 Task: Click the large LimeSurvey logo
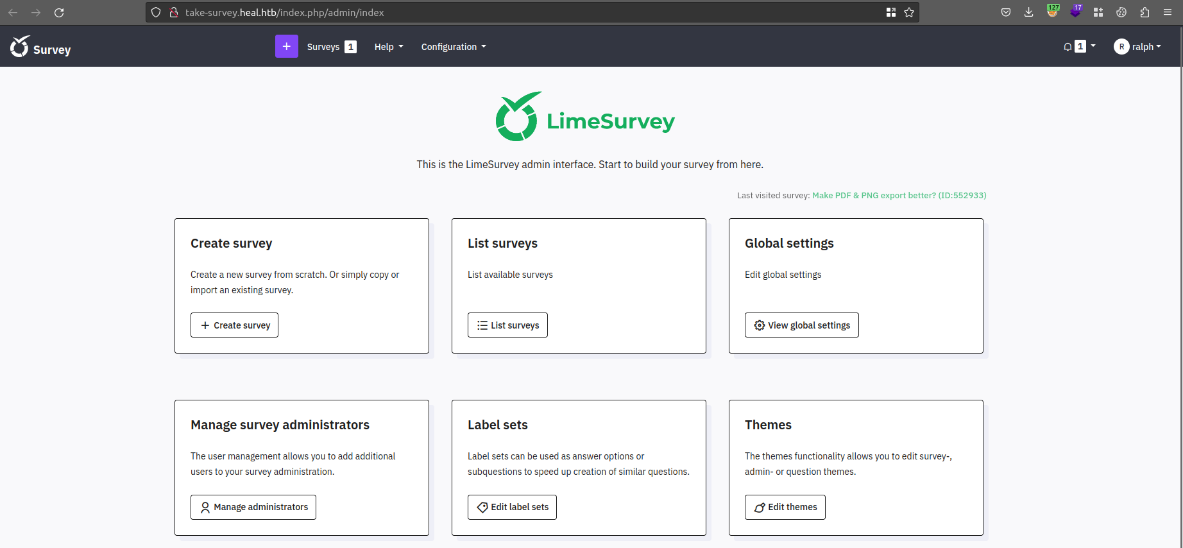tap(585, 116)
